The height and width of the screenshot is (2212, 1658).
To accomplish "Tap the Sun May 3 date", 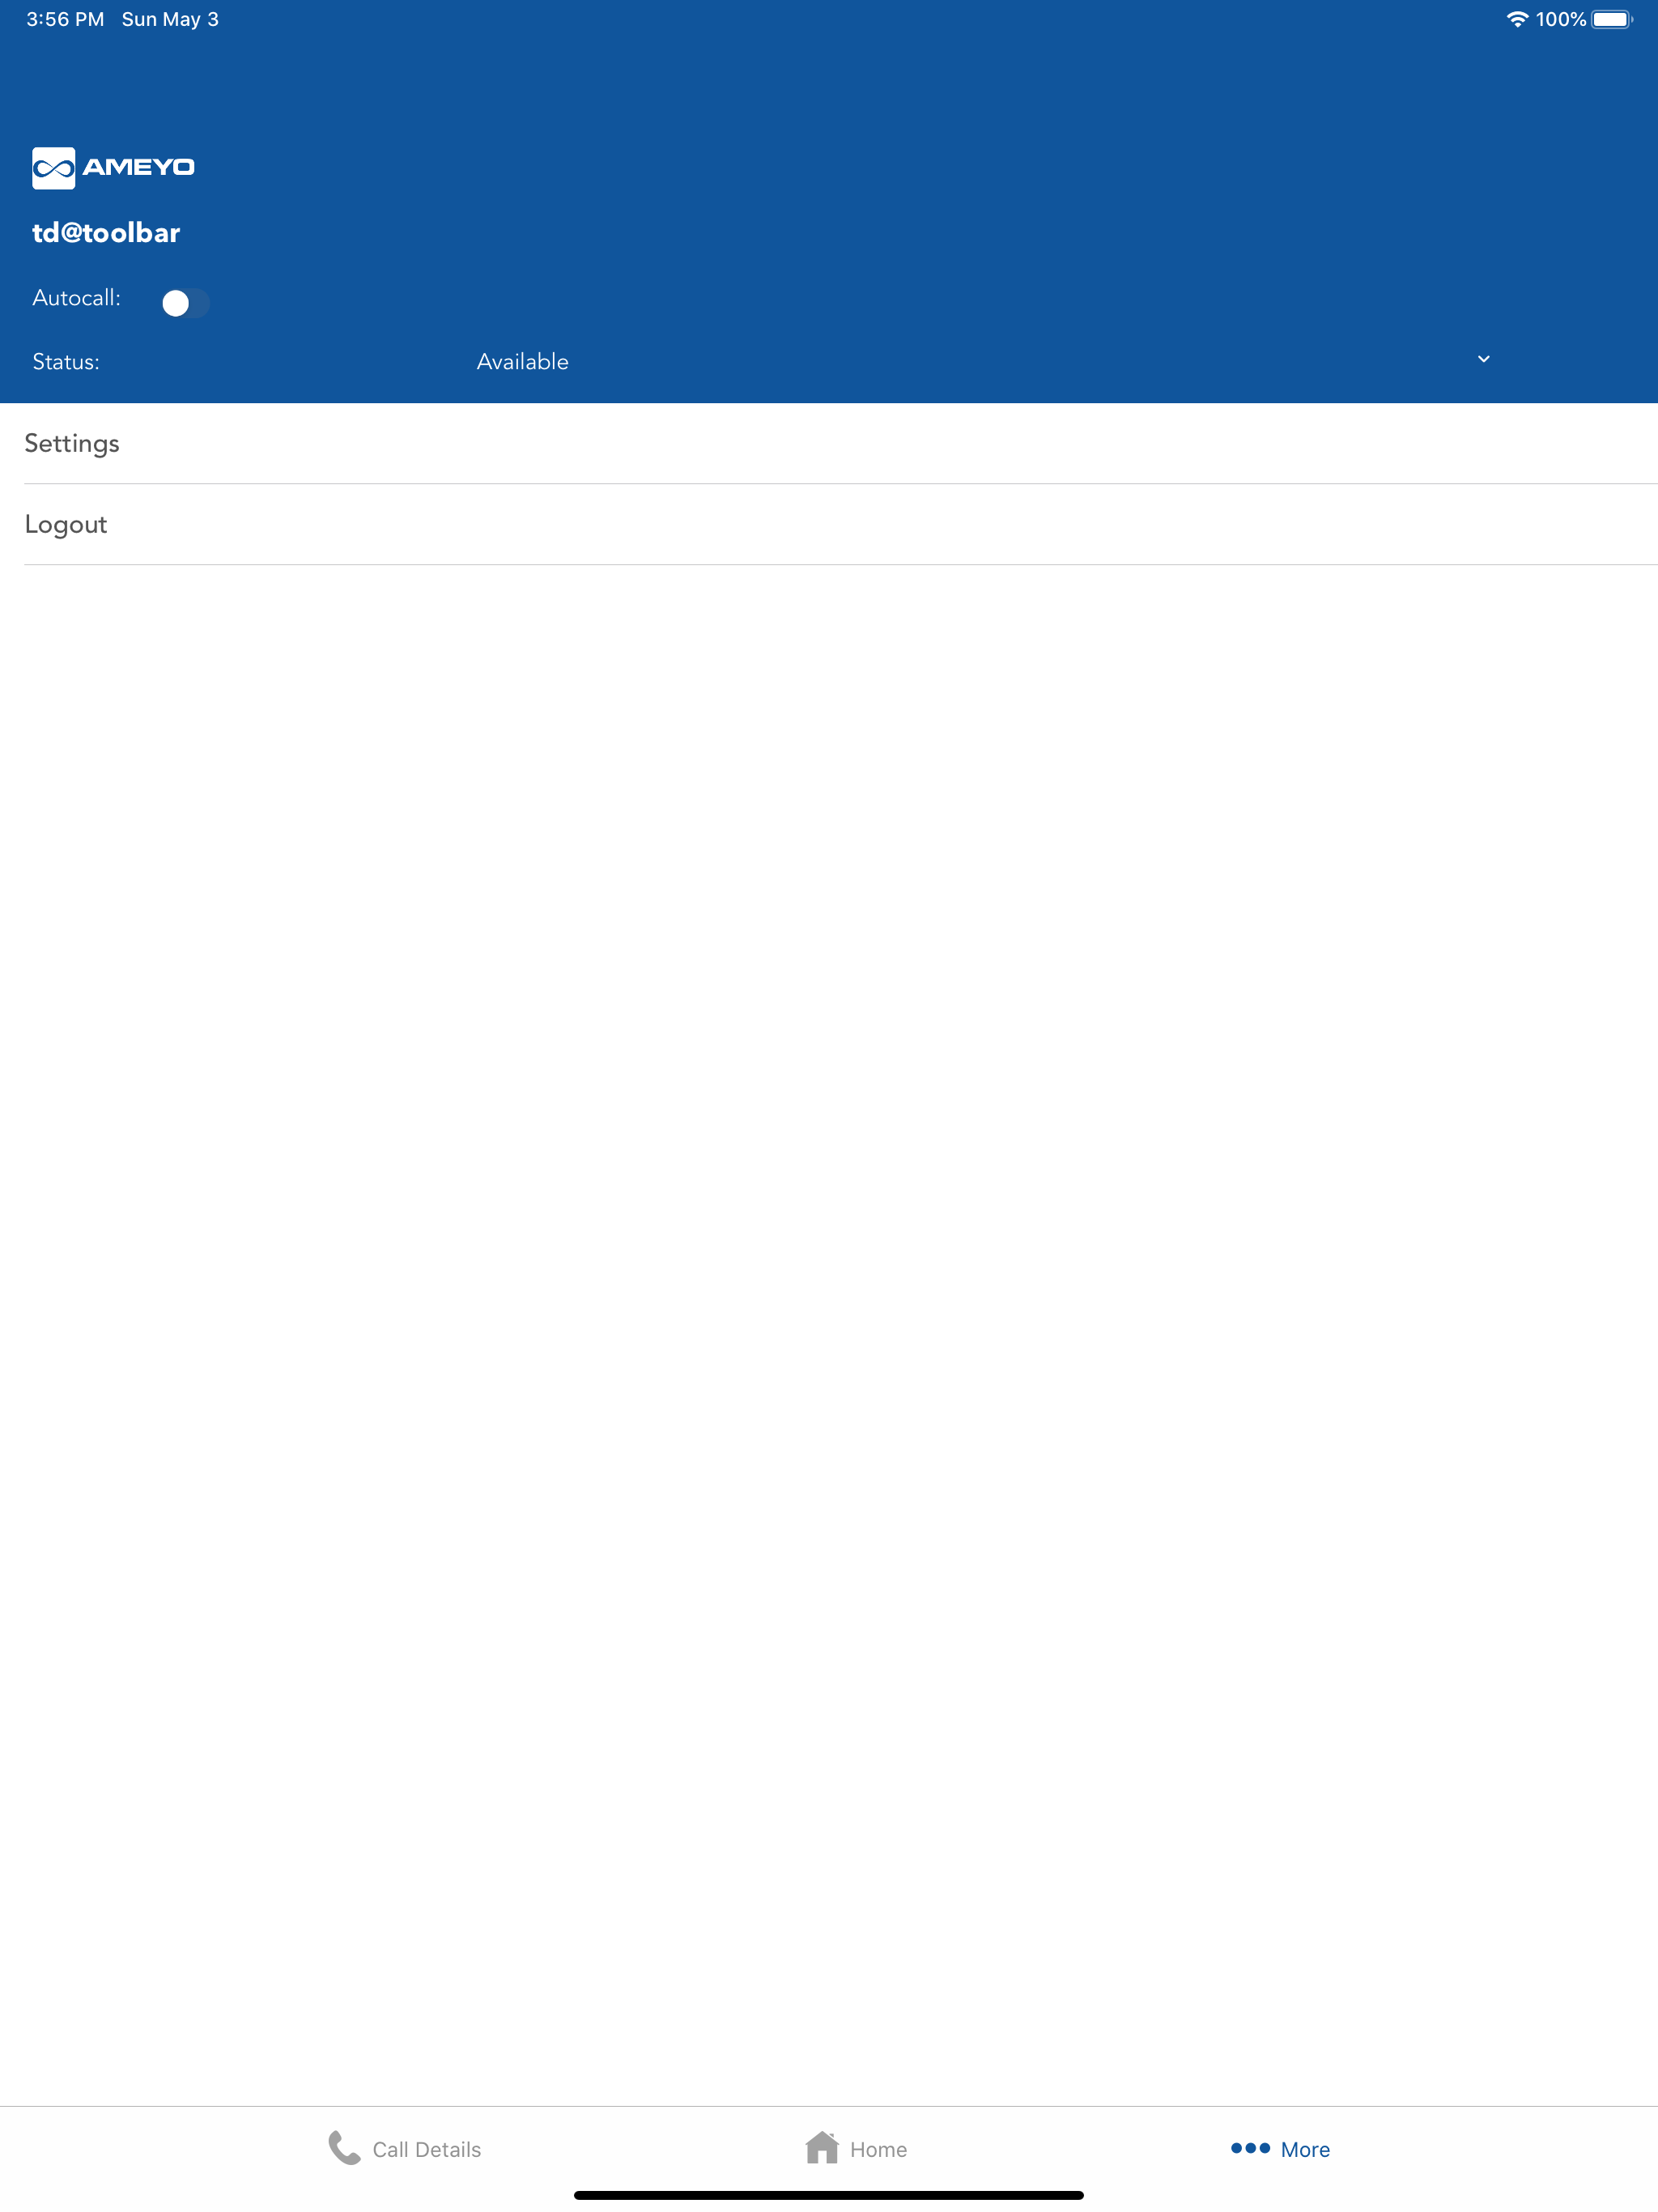I will coord(170,19).
